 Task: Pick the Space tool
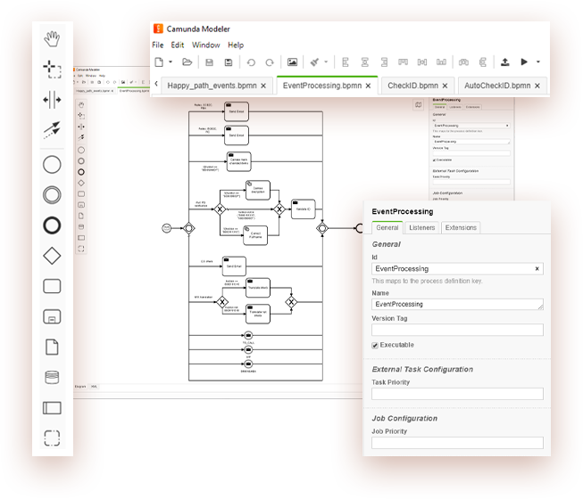[x=53, y=100]
